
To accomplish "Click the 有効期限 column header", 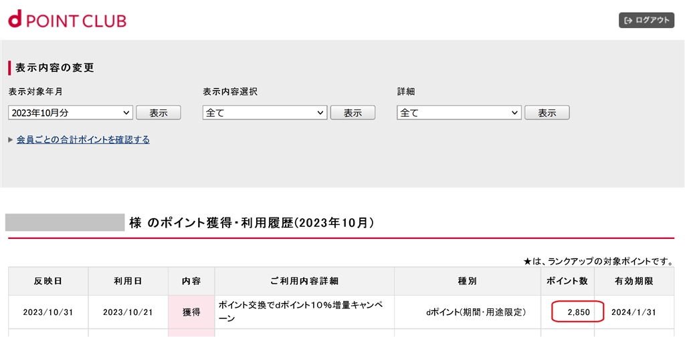I will [x=634, y=282].
